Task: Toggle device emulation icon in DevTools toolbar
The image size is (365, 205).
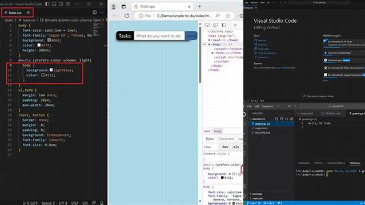Action: click(x=215, y=25)
